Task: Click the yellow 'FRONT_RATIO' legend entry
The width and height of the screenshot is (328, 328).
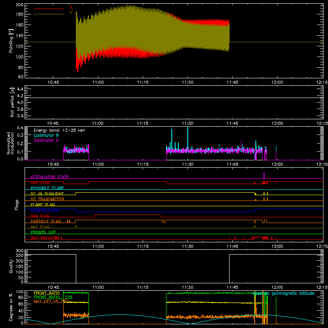Action: click(47, 293)
